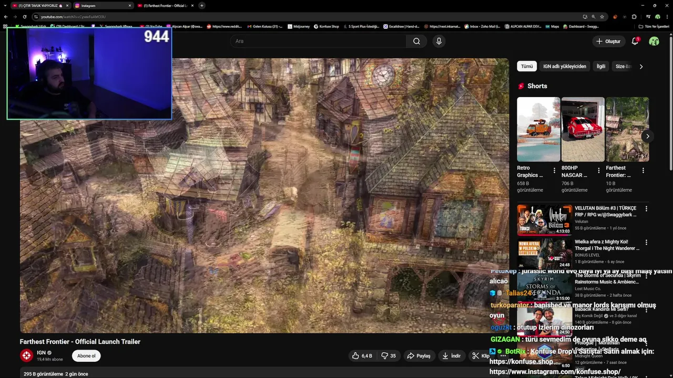
Task: Go back in browser history
Action: pos(6,16)
